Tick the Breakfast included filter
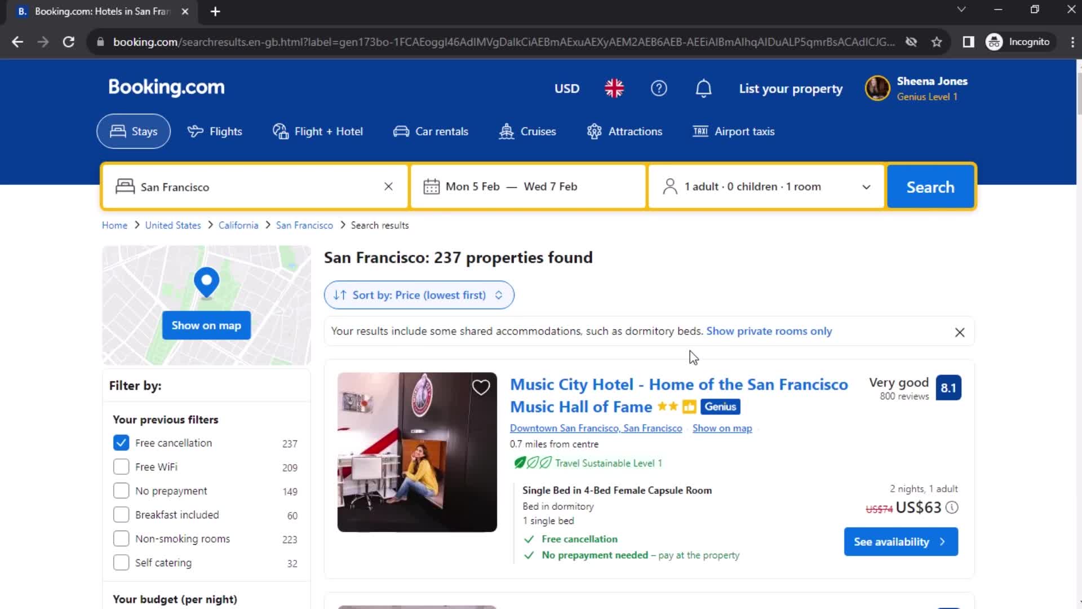1082x609 pixels. 121,515
